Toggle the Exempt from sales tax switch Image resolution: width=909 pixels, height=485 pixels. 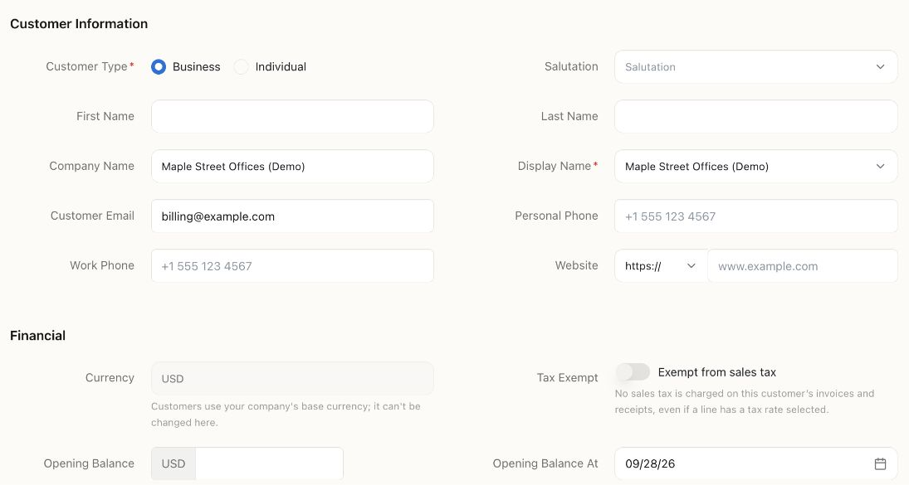[633, 372]
